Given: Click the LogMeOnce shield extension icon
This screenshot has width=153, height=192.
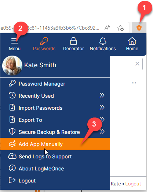Looking at the screenshot, I should tap(139, 28).
